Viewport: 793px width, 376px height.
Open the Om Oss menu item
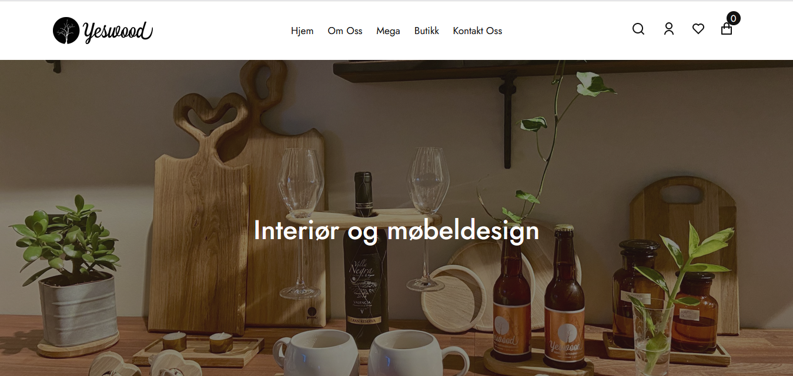pos(345,31)
